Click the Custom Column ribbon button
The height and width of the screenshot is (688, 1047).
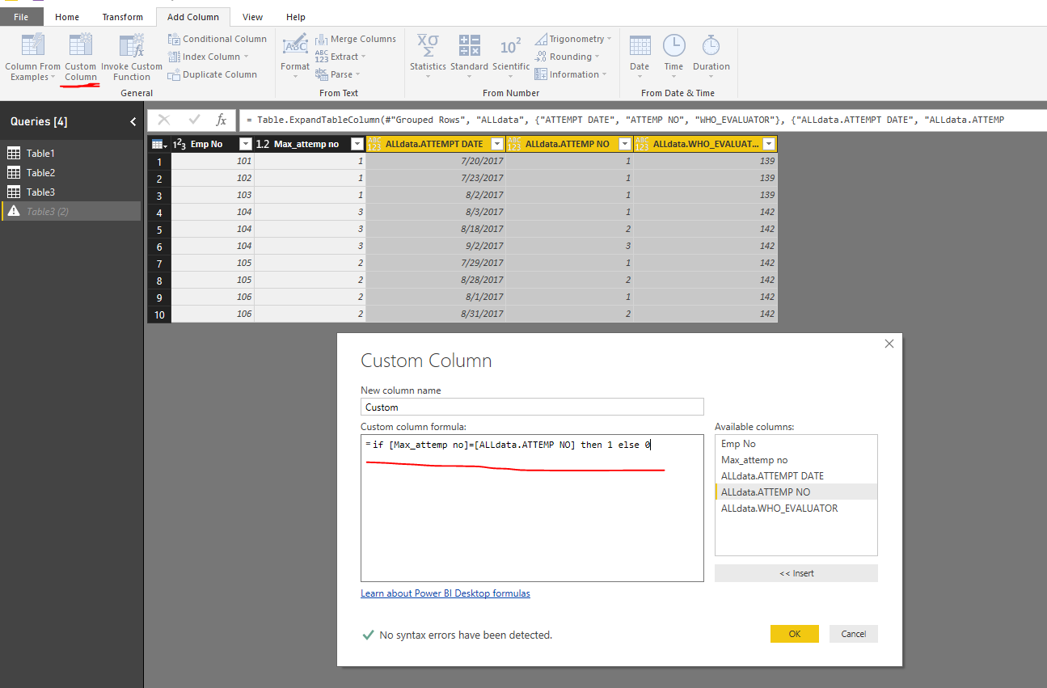[81, 57]
